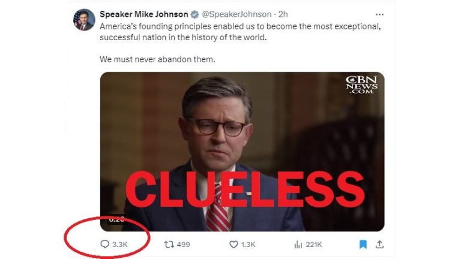461x259 pixels.
Task: Click the video duration label on thumbnail
Action: (116, 219)
